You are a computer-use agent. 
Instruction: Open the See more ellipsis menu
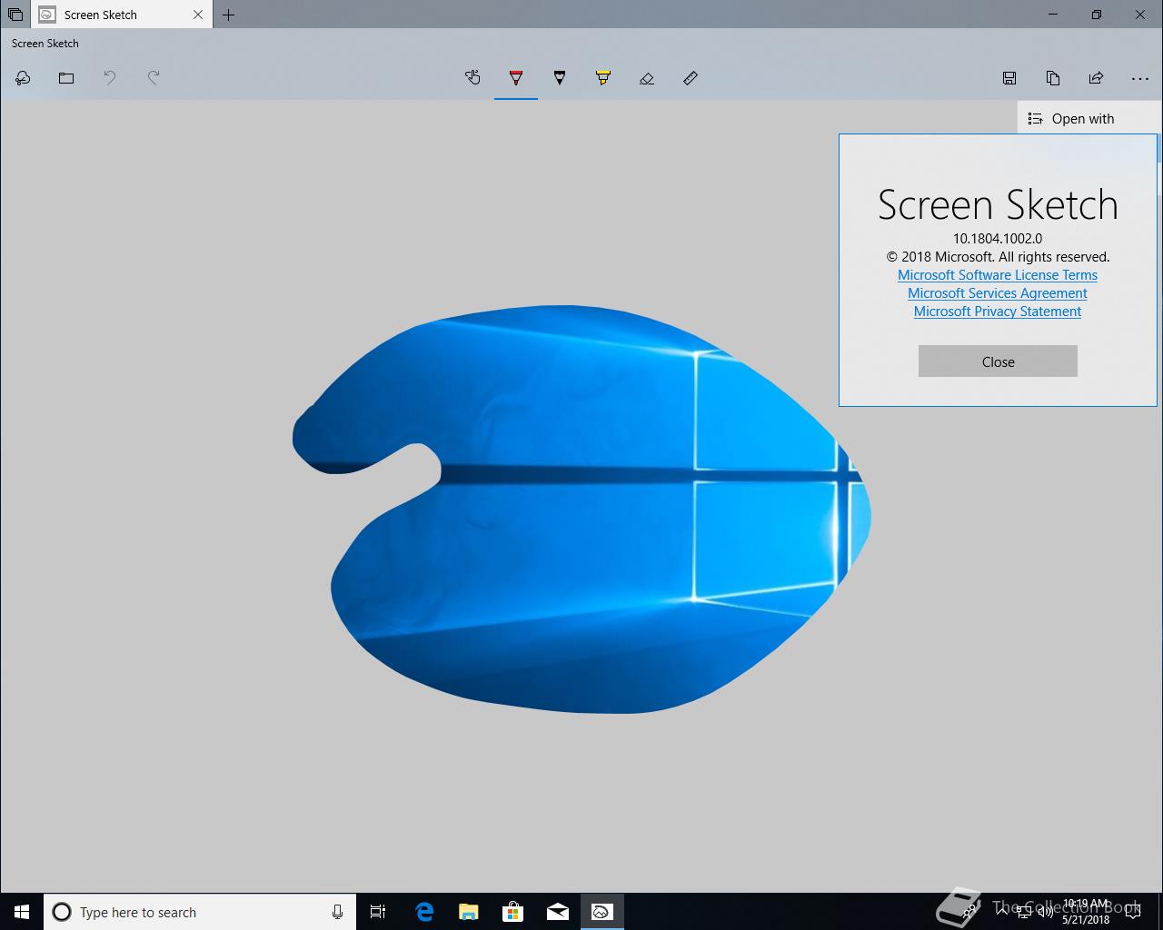(1140, 78)
